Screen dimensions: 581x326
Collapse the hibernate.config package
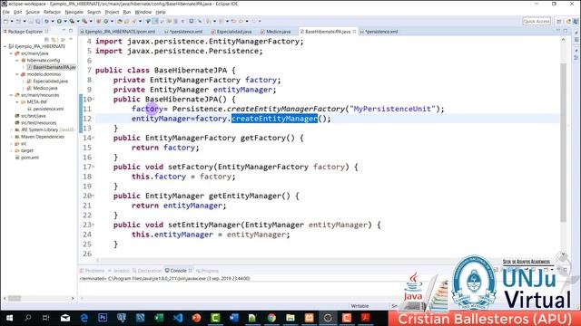[x=17, y=61]
